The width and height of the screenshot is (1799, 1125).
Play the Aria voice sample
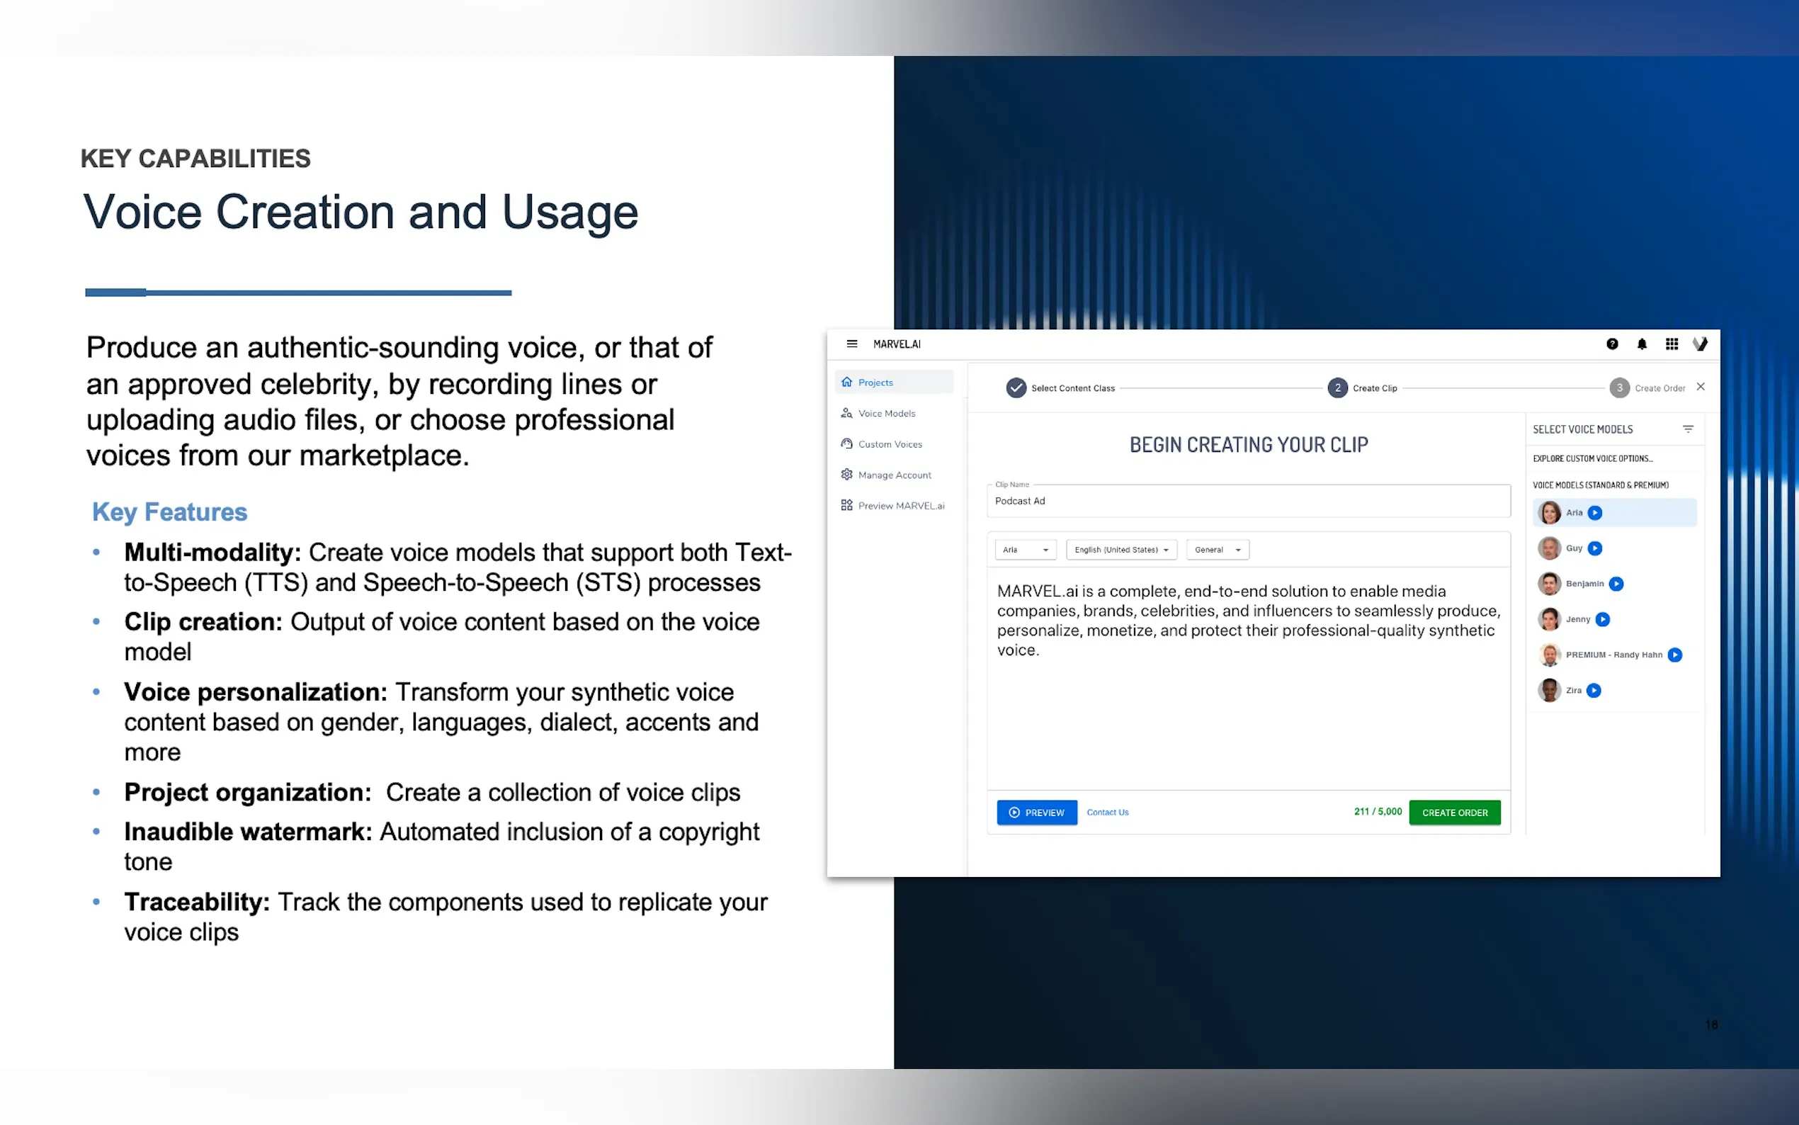click(1594, 513)
